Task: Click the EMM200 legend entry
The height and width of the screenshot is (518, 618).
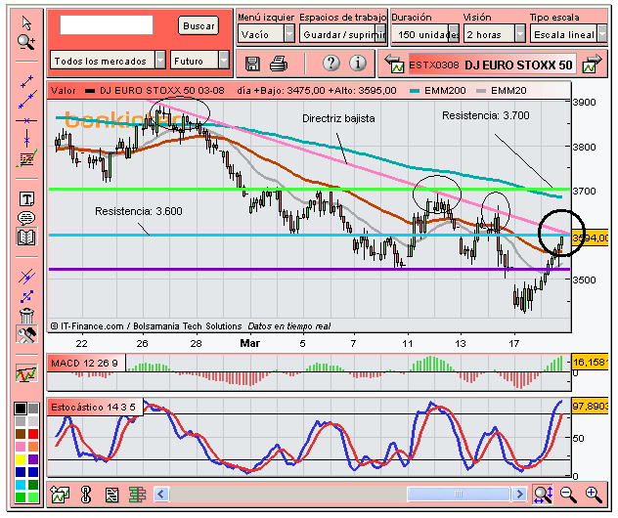Action: 437,91
